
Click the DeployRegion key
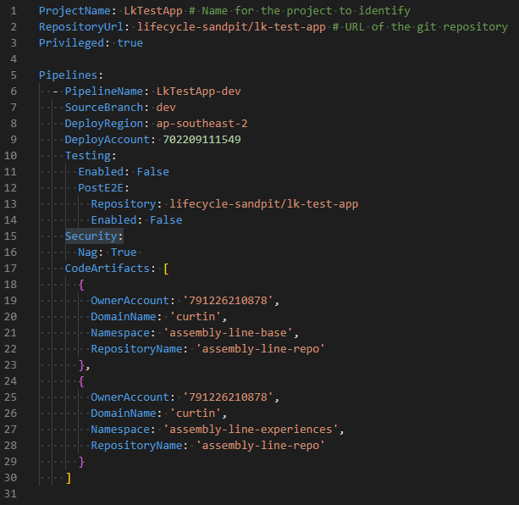(x=104, y=124)
